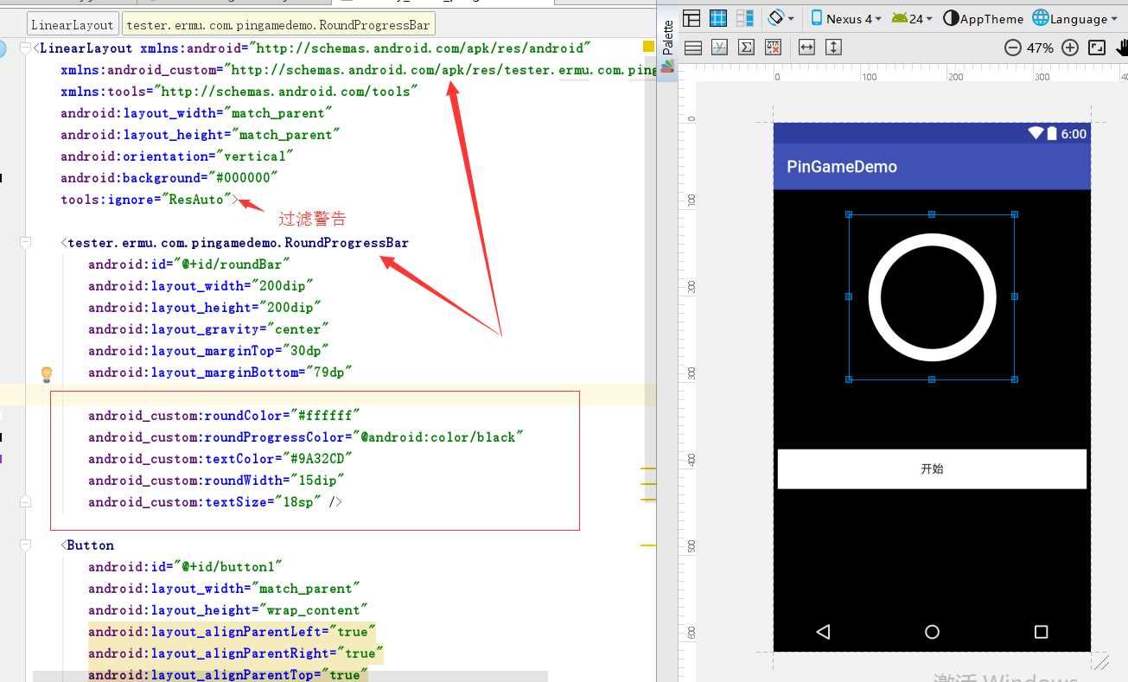Screen dimensions: 1128x682
Task: Select the LinearLayout breadcrumb tab
Action: click(73, 25)
